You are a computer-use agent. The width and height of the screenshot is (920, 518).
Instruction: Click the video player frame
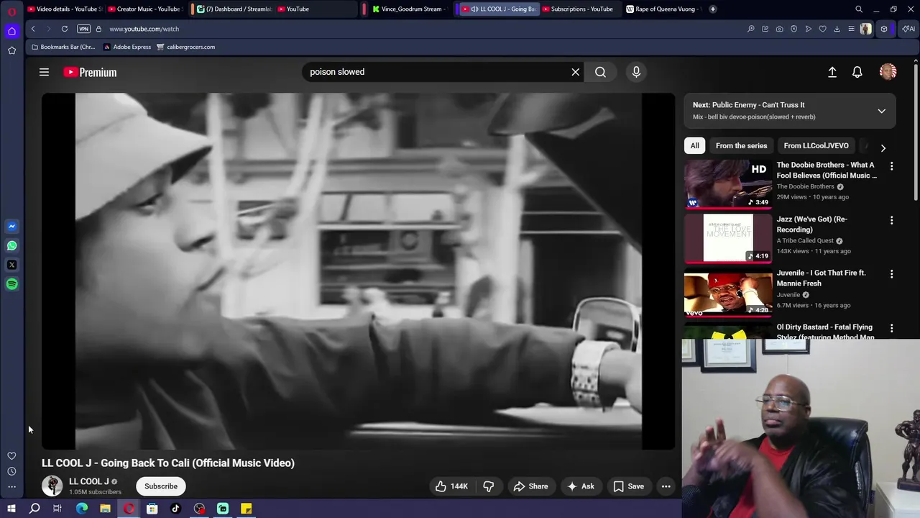358,271
